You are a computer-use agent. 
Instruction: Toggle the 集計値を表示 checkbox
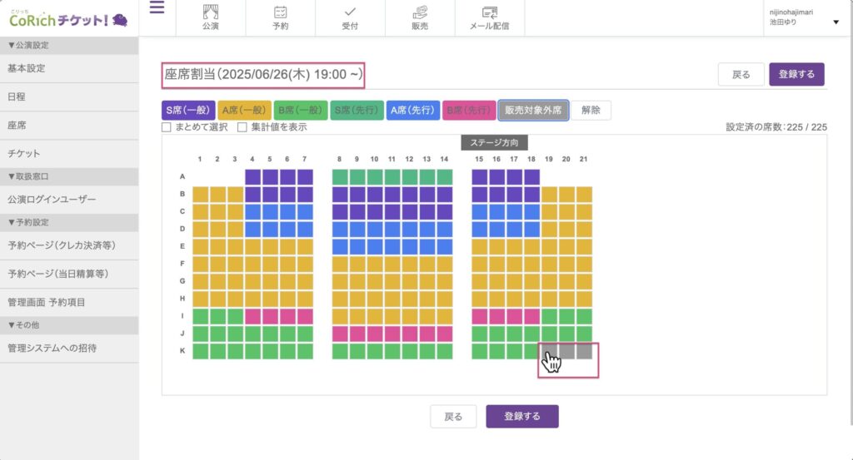242,127
